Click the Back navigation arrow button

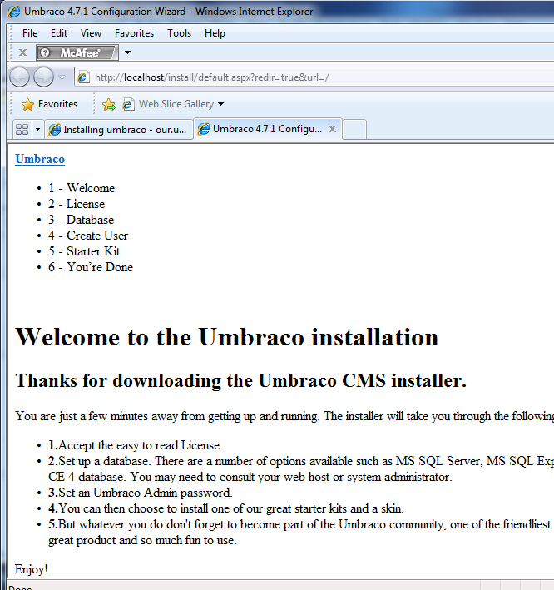(19, 77)
